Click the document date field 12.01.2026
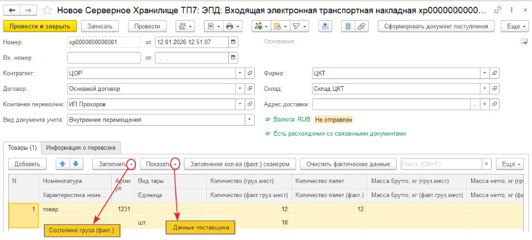The image size is (532, 240). pyautogui.click(x=192, y=42)
